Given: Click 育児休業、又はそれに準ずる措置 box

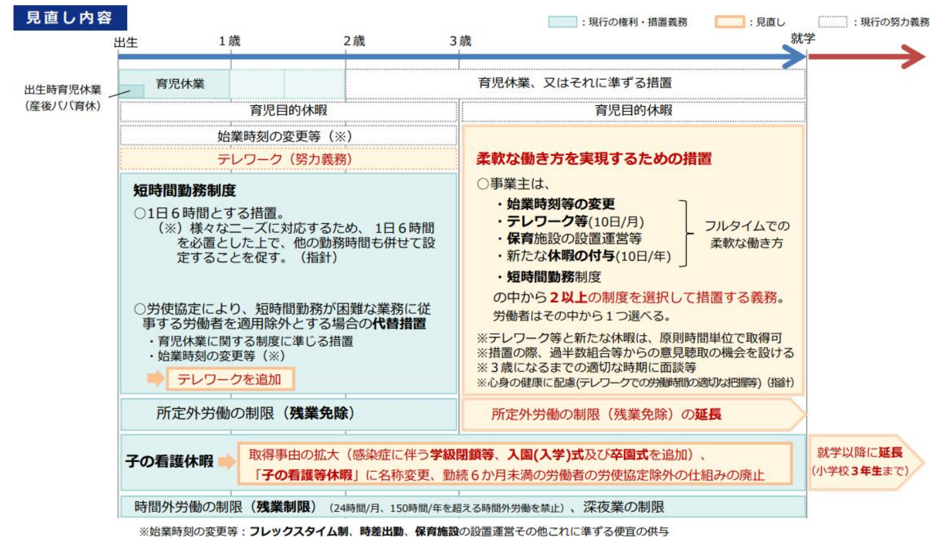Looking at the screenshot, I should click(x=575, y=84).
